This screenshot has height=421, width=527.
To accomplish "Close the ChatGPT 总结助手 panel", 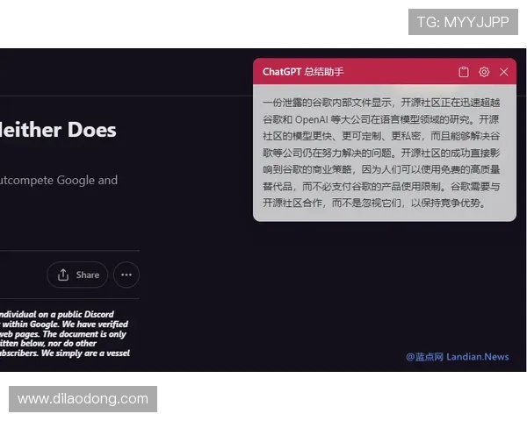I will 503,72.
